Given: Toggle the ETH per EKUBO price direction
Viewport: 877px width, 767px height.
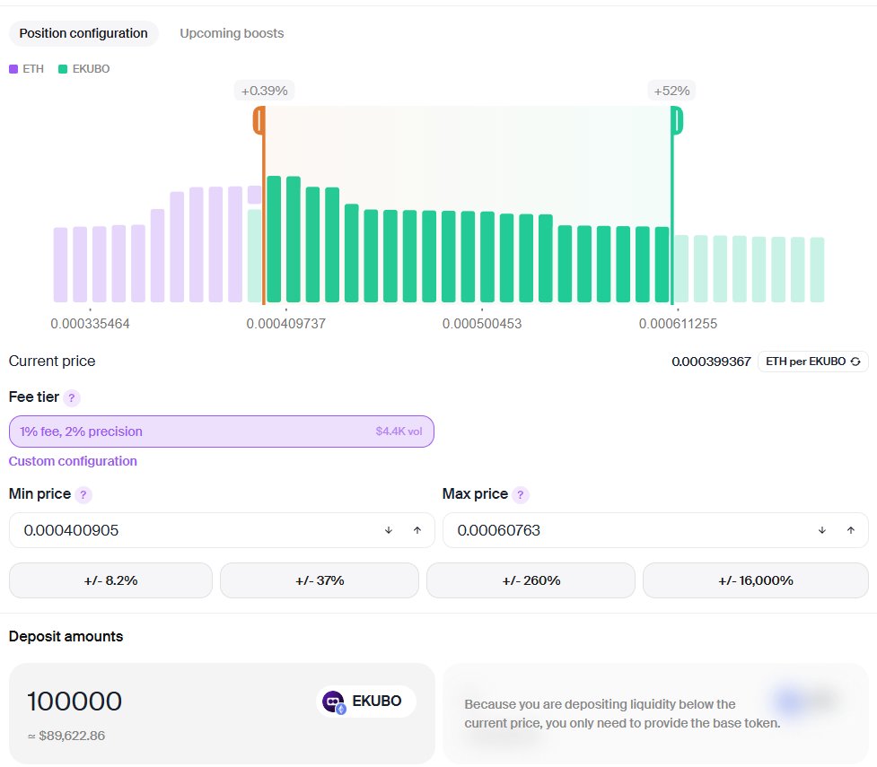Looking at the screenshot, I should [812, 362].
